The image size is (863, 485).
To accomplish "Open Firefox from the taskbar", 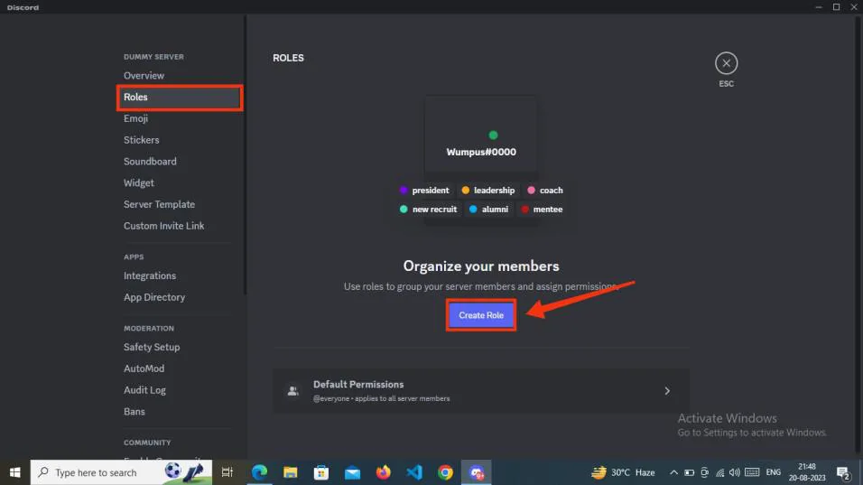I will (383, 472).
